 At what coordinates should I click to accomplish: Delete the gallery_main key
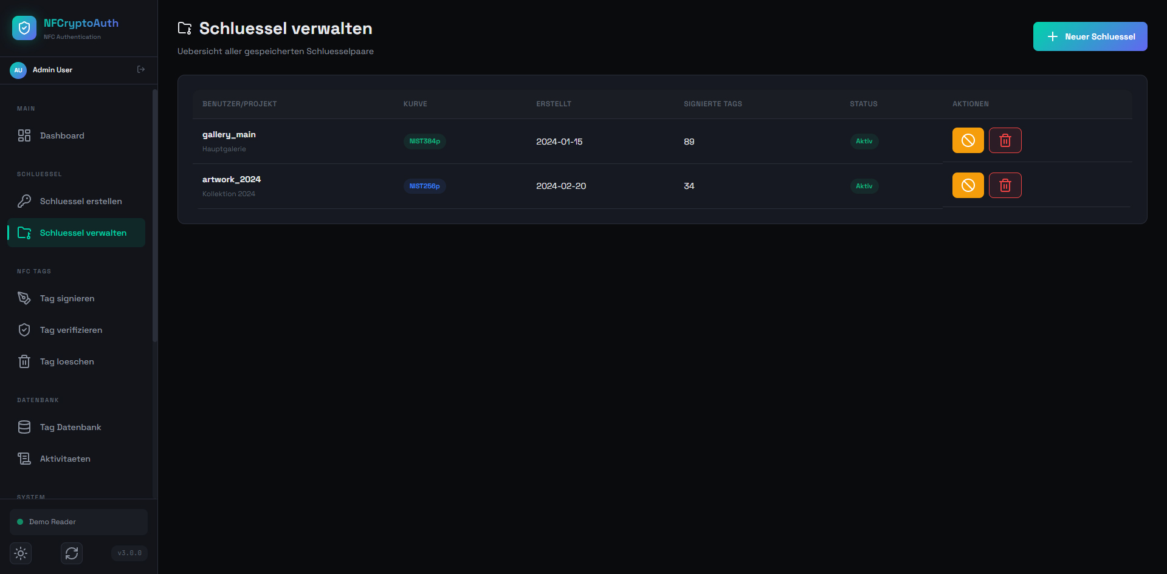1005,141
